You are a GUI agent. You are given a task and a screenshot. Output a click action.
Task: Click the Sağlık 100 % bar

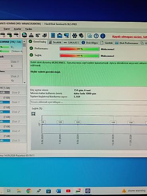point(79,56)
